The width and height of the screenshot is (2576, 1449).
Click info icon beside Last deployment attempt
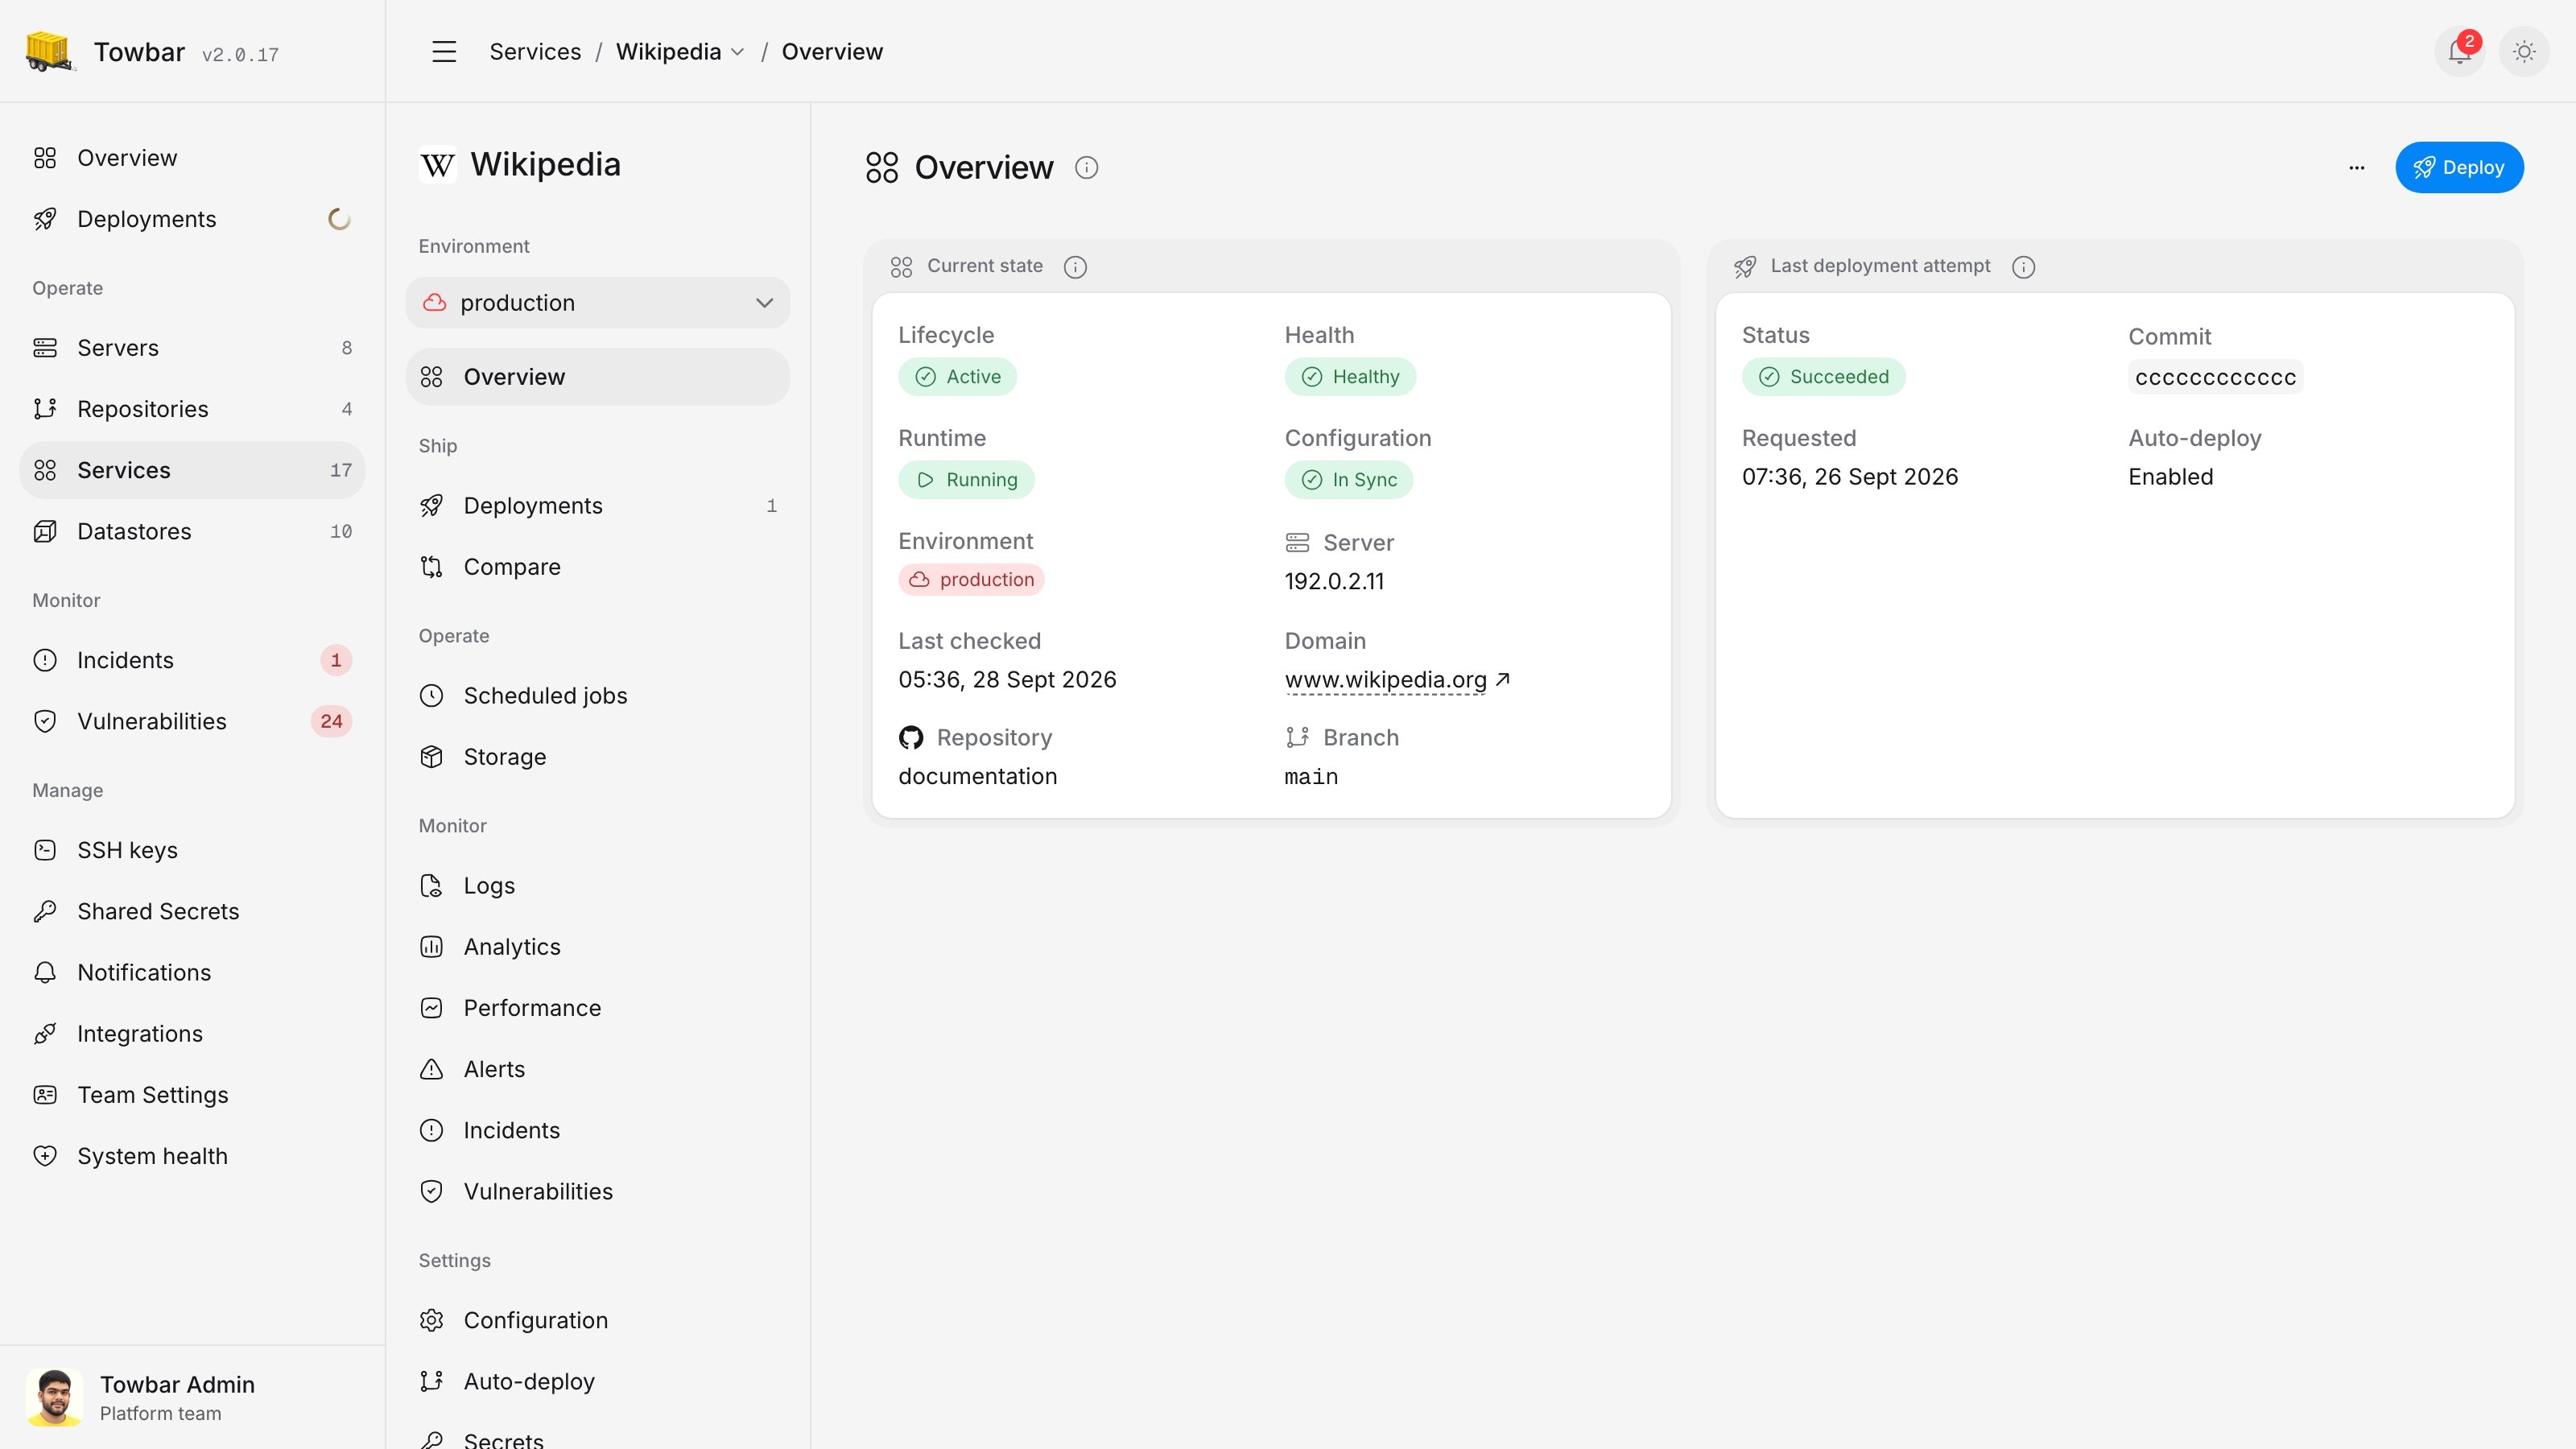pyautogui.click(x=2023, y=267)
